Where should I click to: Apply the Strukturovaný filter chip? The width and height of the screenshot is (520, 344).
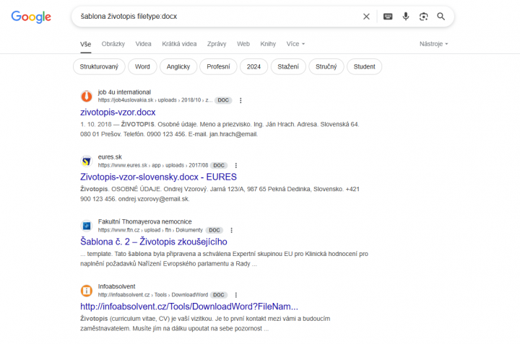tap(99, 66)
